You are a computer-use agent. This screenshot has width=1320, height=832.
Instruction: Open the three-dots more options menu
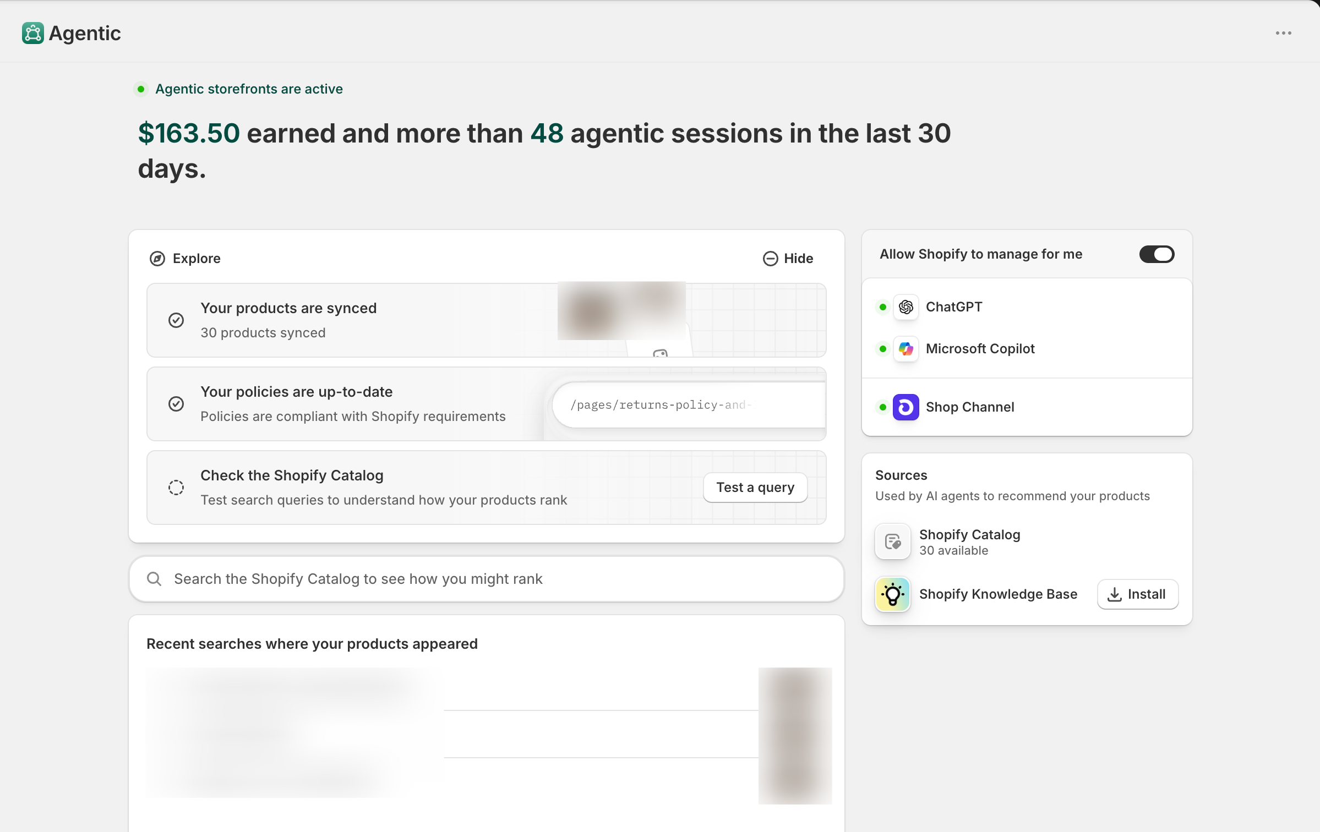[x=1283, y=33]
